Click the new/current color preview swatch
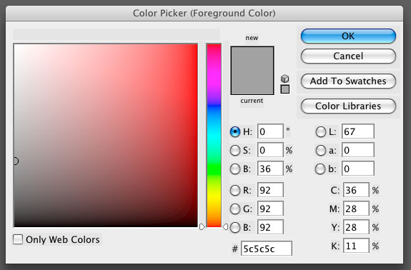This screenshot has width=411, height=270. 252,71
